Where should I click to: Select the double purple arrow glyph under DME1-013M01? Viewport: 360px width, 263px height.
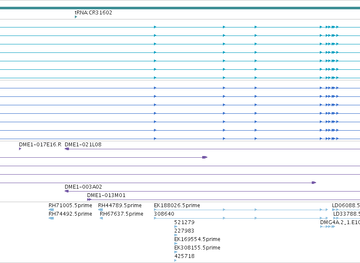pyautogui.click(x=89, y=200)
